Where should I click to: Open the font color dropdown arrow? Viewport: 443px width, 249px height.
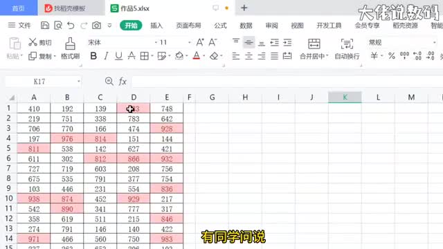pos(204,56)
